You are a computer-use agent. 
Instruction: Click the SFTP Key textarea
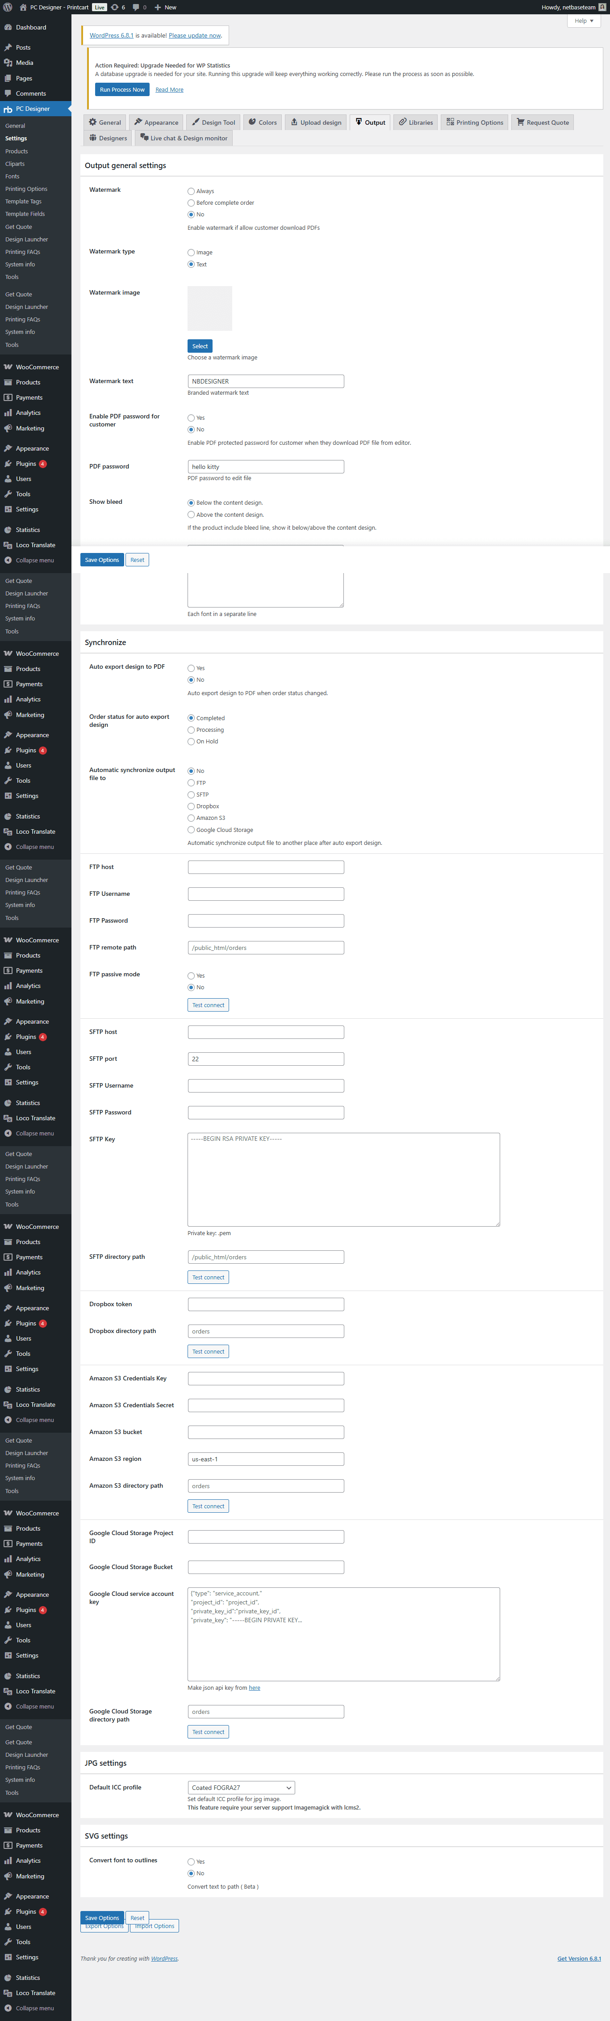[x=343, y=1179]
